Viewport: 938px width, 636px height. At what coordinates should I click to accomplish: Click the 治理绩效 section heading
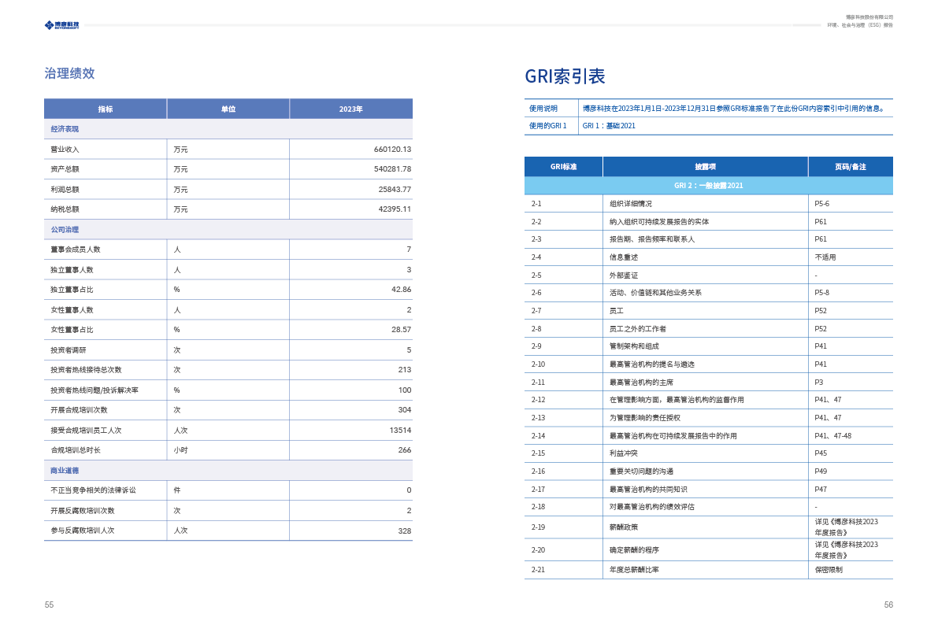69,73
